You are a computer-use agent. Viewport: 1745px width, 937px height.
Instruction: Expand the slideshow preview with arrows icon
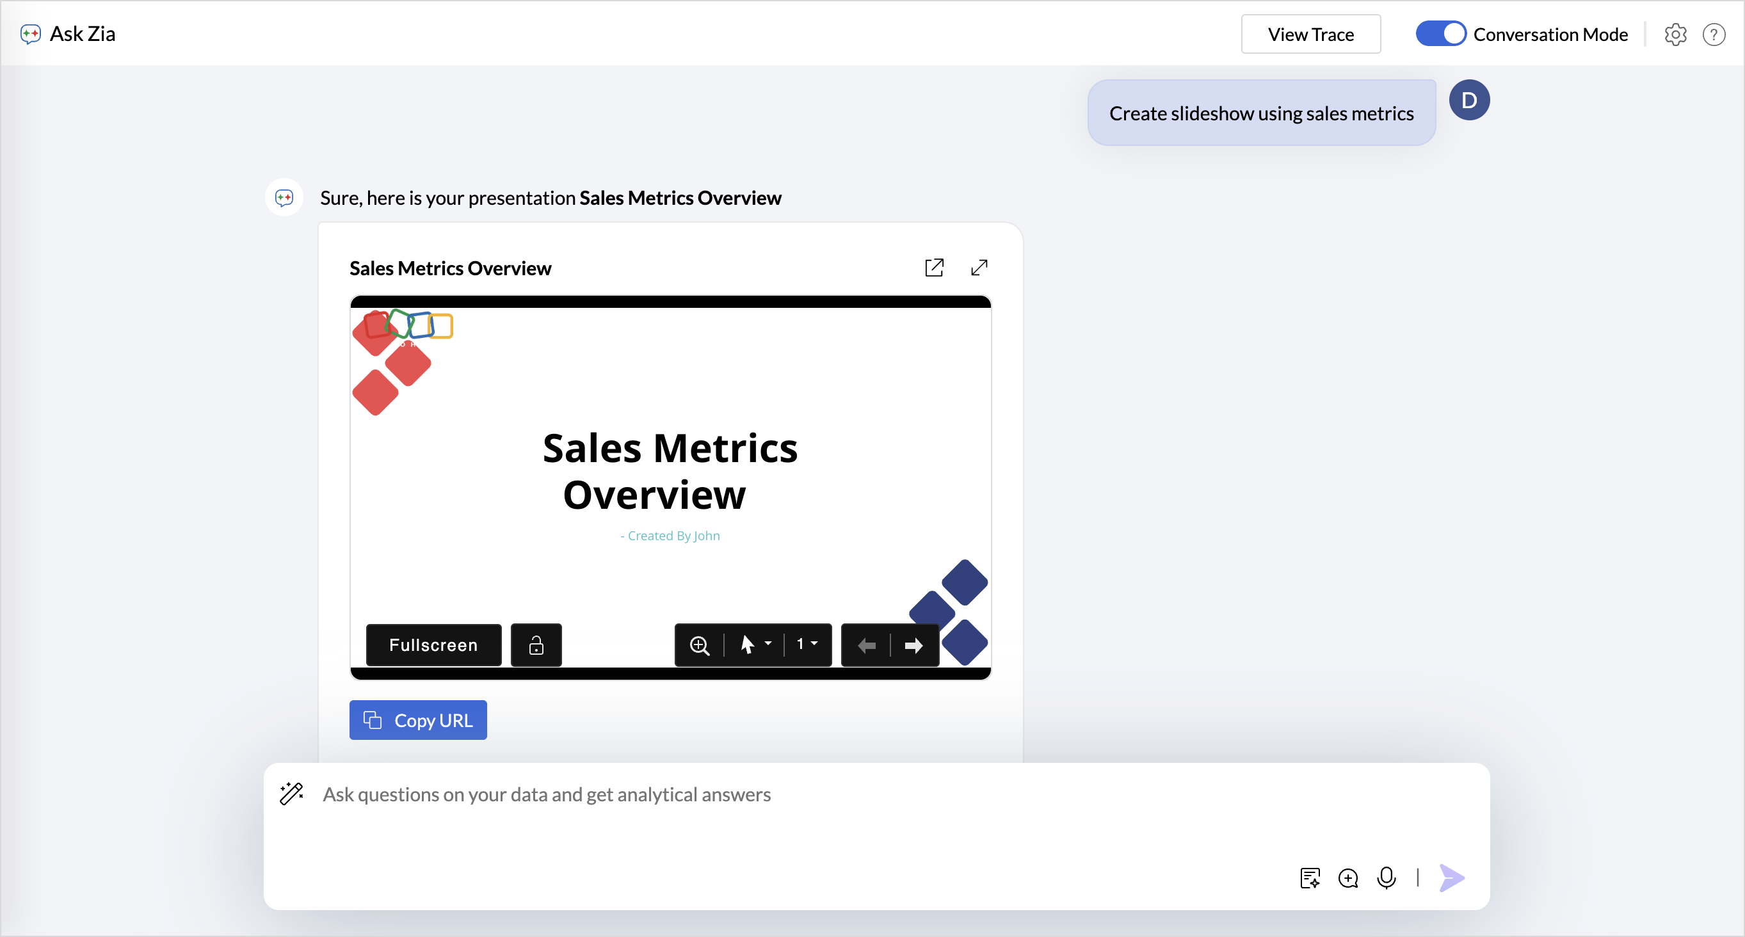point(979,268)
